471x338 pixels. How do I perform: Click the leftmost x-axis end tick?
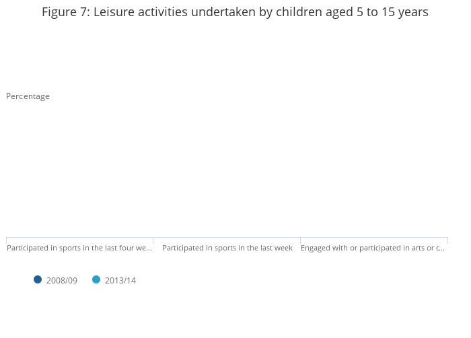(x=7, y=240)
